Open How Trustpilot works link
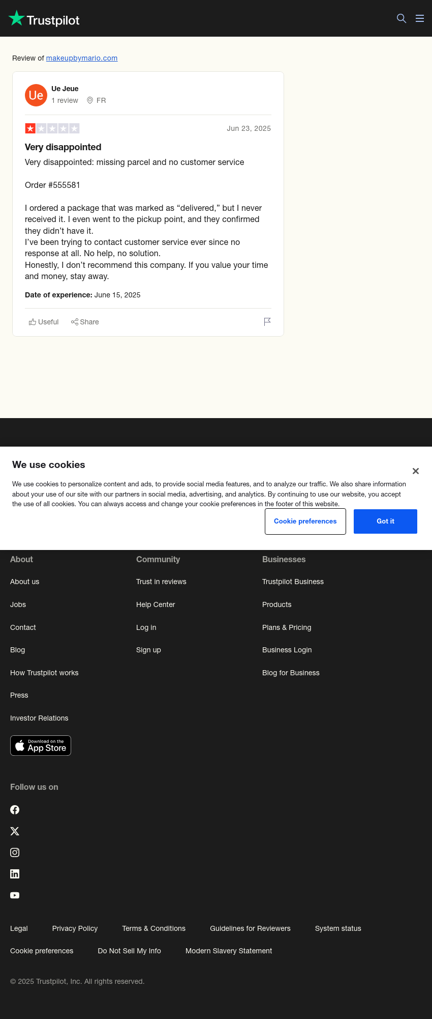This screenshot has height=1019, width=432. [x=44, y=673]
